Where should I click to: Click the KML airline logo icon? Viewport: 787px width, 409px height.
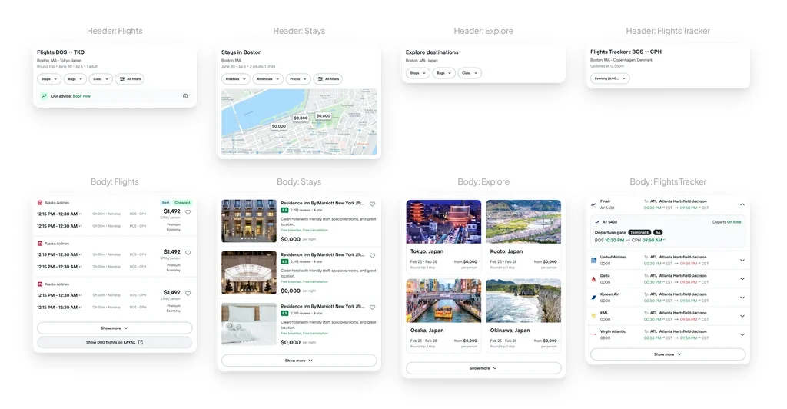[x=594, y=316]
